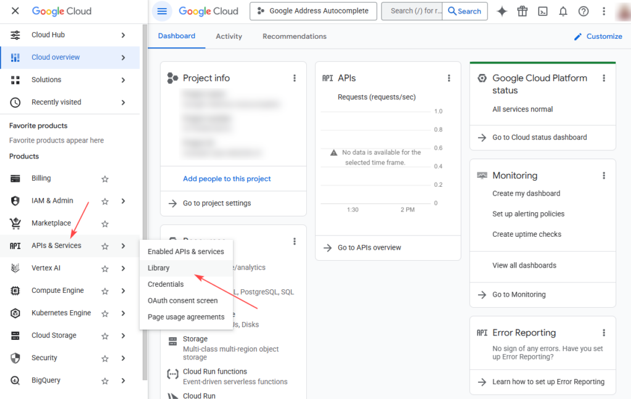Click the Add people to this project link
This screenshot has height=399, width=631.
point(227,179)
